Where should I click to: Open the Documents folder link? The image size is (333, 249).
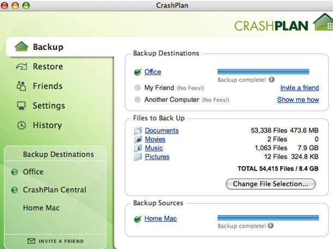click(x=162, y=130)
